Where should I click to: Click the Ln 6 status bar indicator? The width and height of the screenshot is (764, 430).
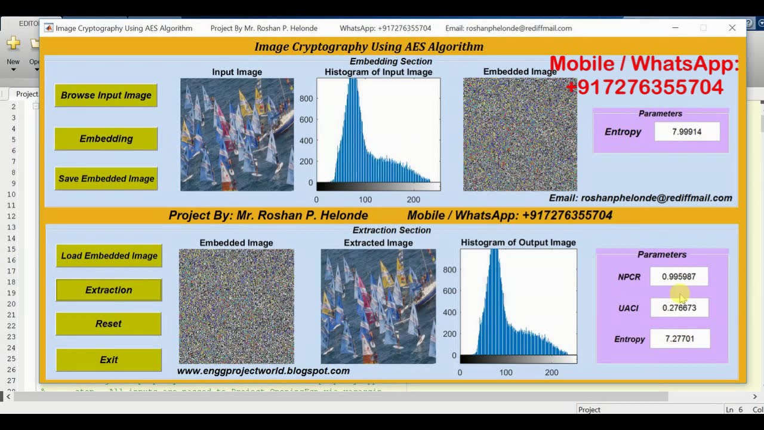click(x=734, y=410)
